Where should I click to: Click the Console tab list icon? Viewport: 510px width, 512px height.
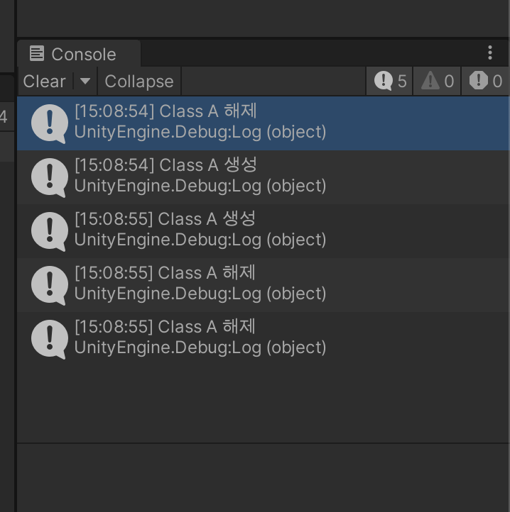pos(37,53)
